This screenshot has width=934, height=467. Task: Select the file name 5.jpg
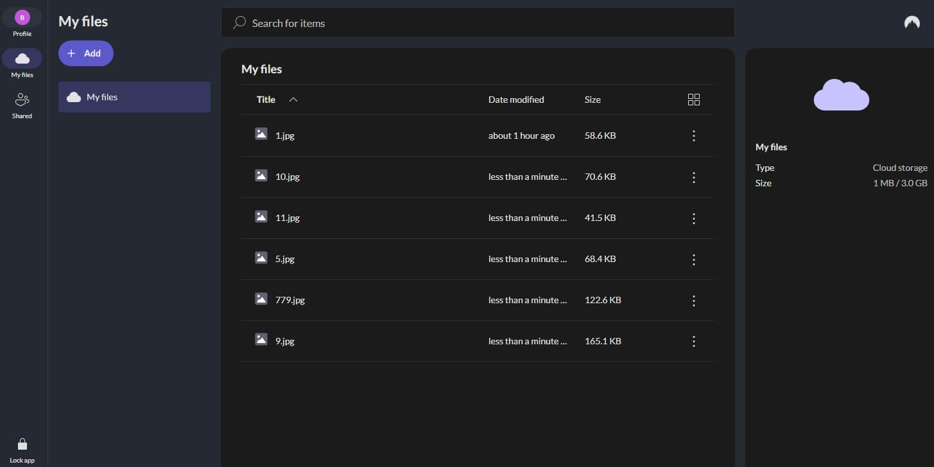[x=285, y=259]
